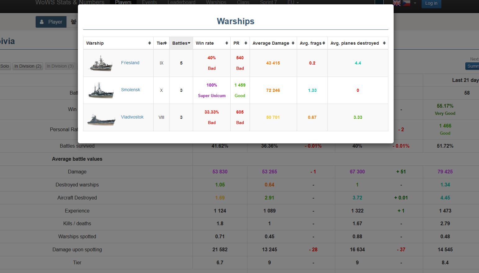Click the Vladivostok ship thumbnail
The height and width of the screenshot is (273, 479).
(x=101, y=119)
